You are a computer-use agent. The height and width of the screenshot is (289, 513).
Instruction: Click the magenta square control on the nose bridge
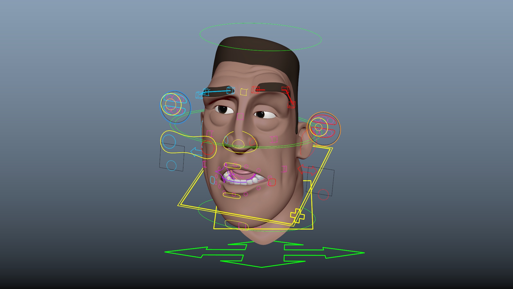(240, 116)
